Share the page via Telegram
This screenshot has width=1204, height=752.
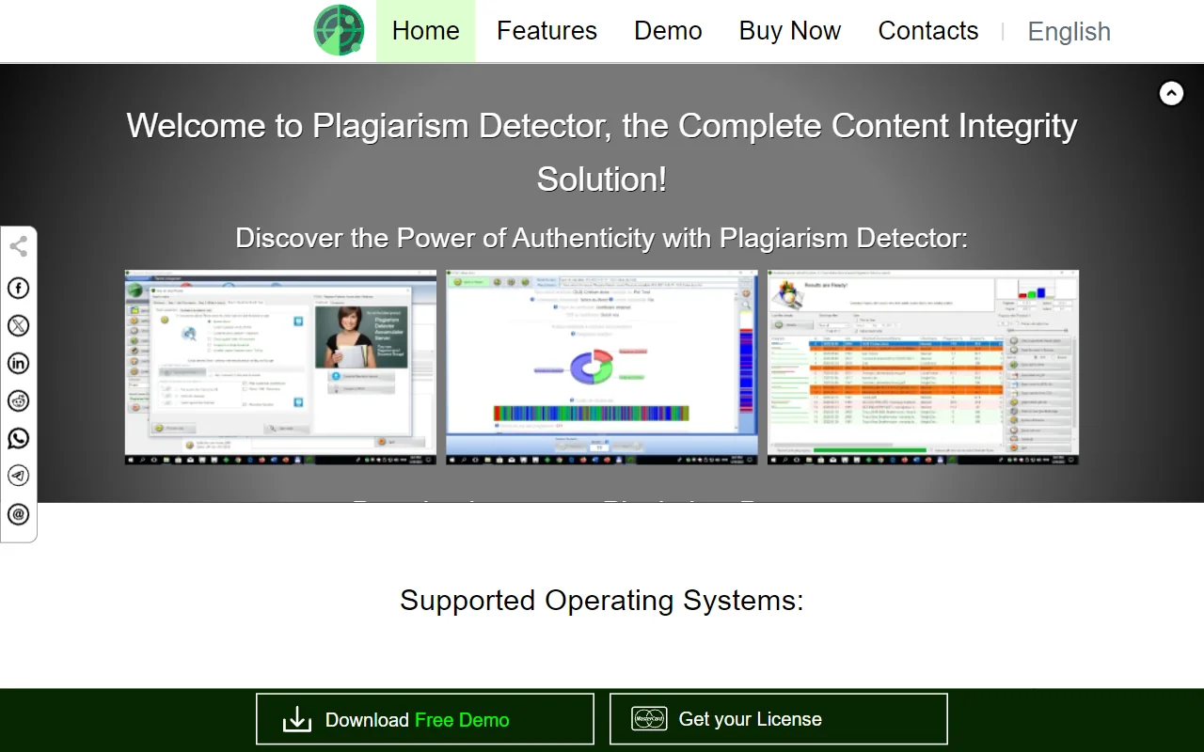pyautogui.click(x=18, y=477)
